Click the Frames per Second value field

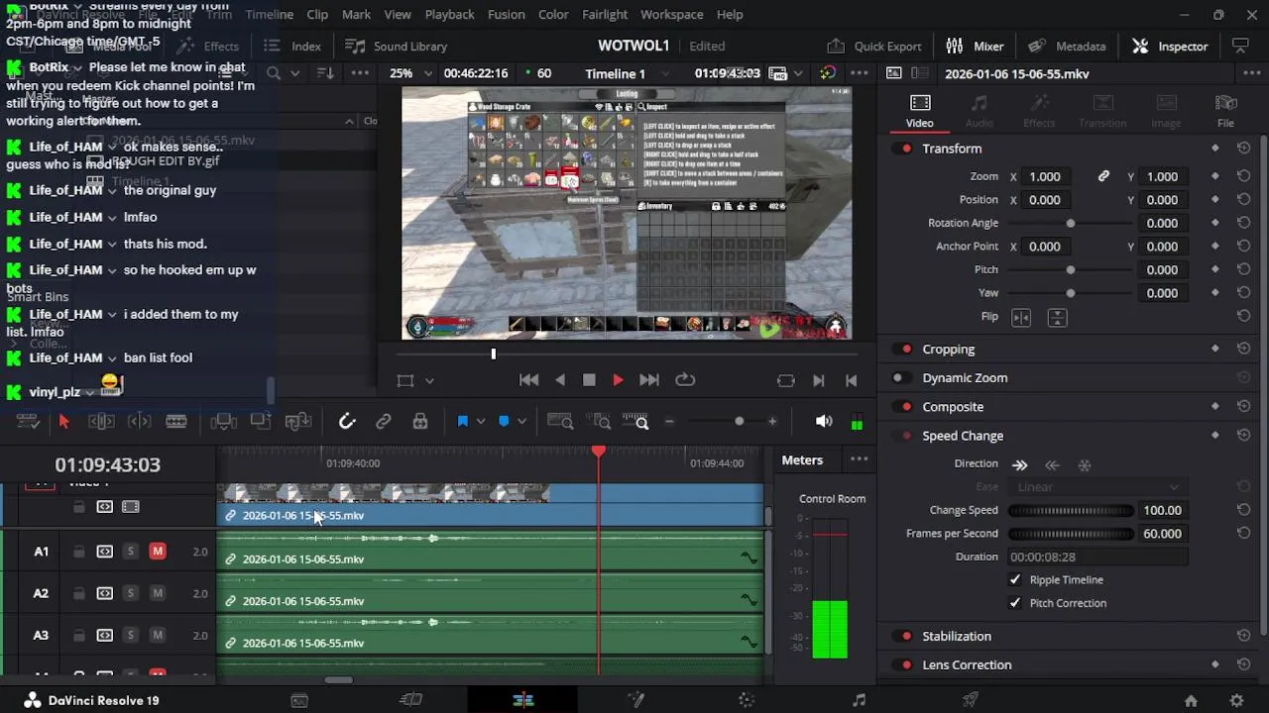[x=1163, y=534]
